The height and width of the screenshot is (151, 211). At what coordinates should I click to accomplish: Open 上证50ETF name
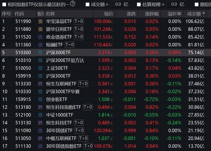click(x=57, y=68)
